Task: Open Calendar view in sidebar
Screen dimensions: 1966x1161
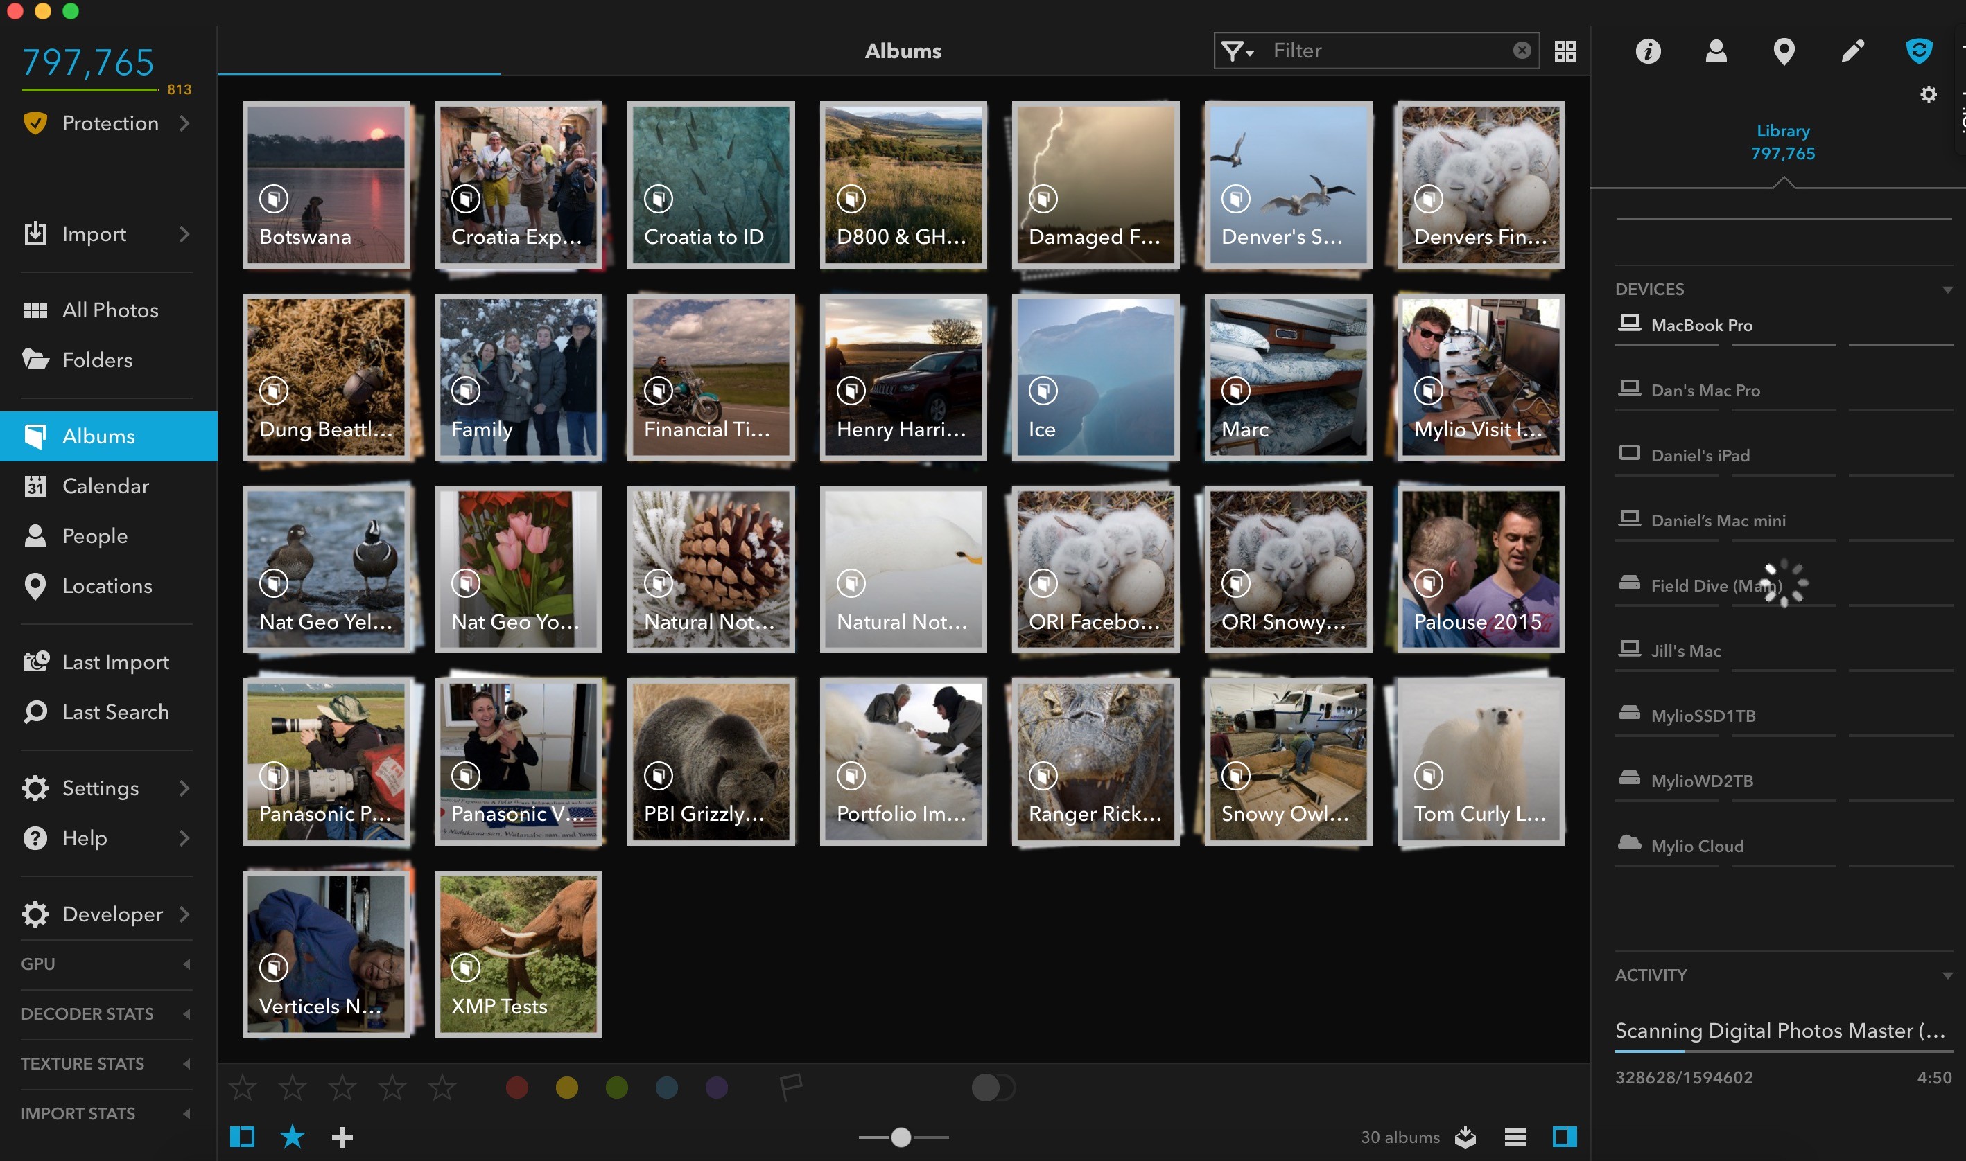Action: pos(108,486)
